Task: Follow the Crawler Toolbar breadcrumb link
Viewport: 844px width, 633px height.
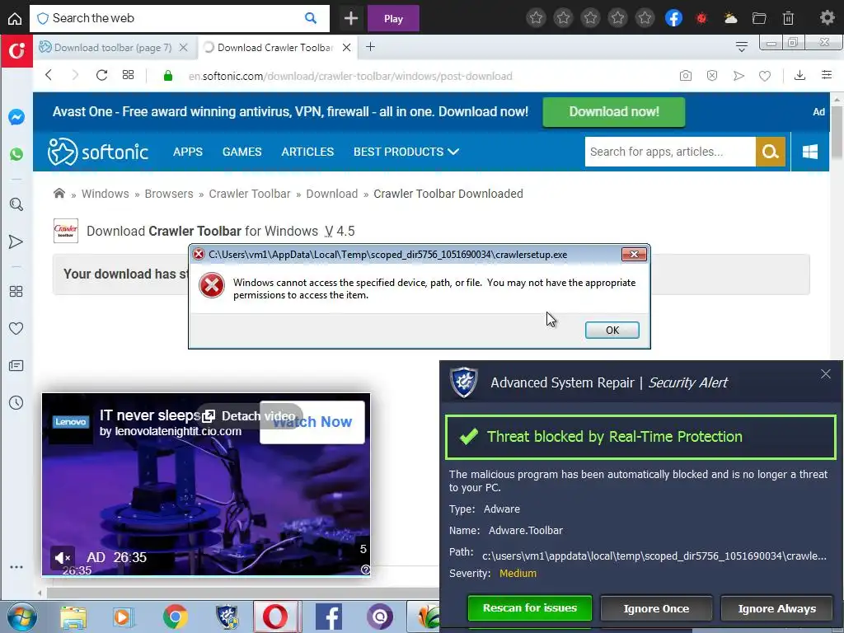Action: click(249, 194)
